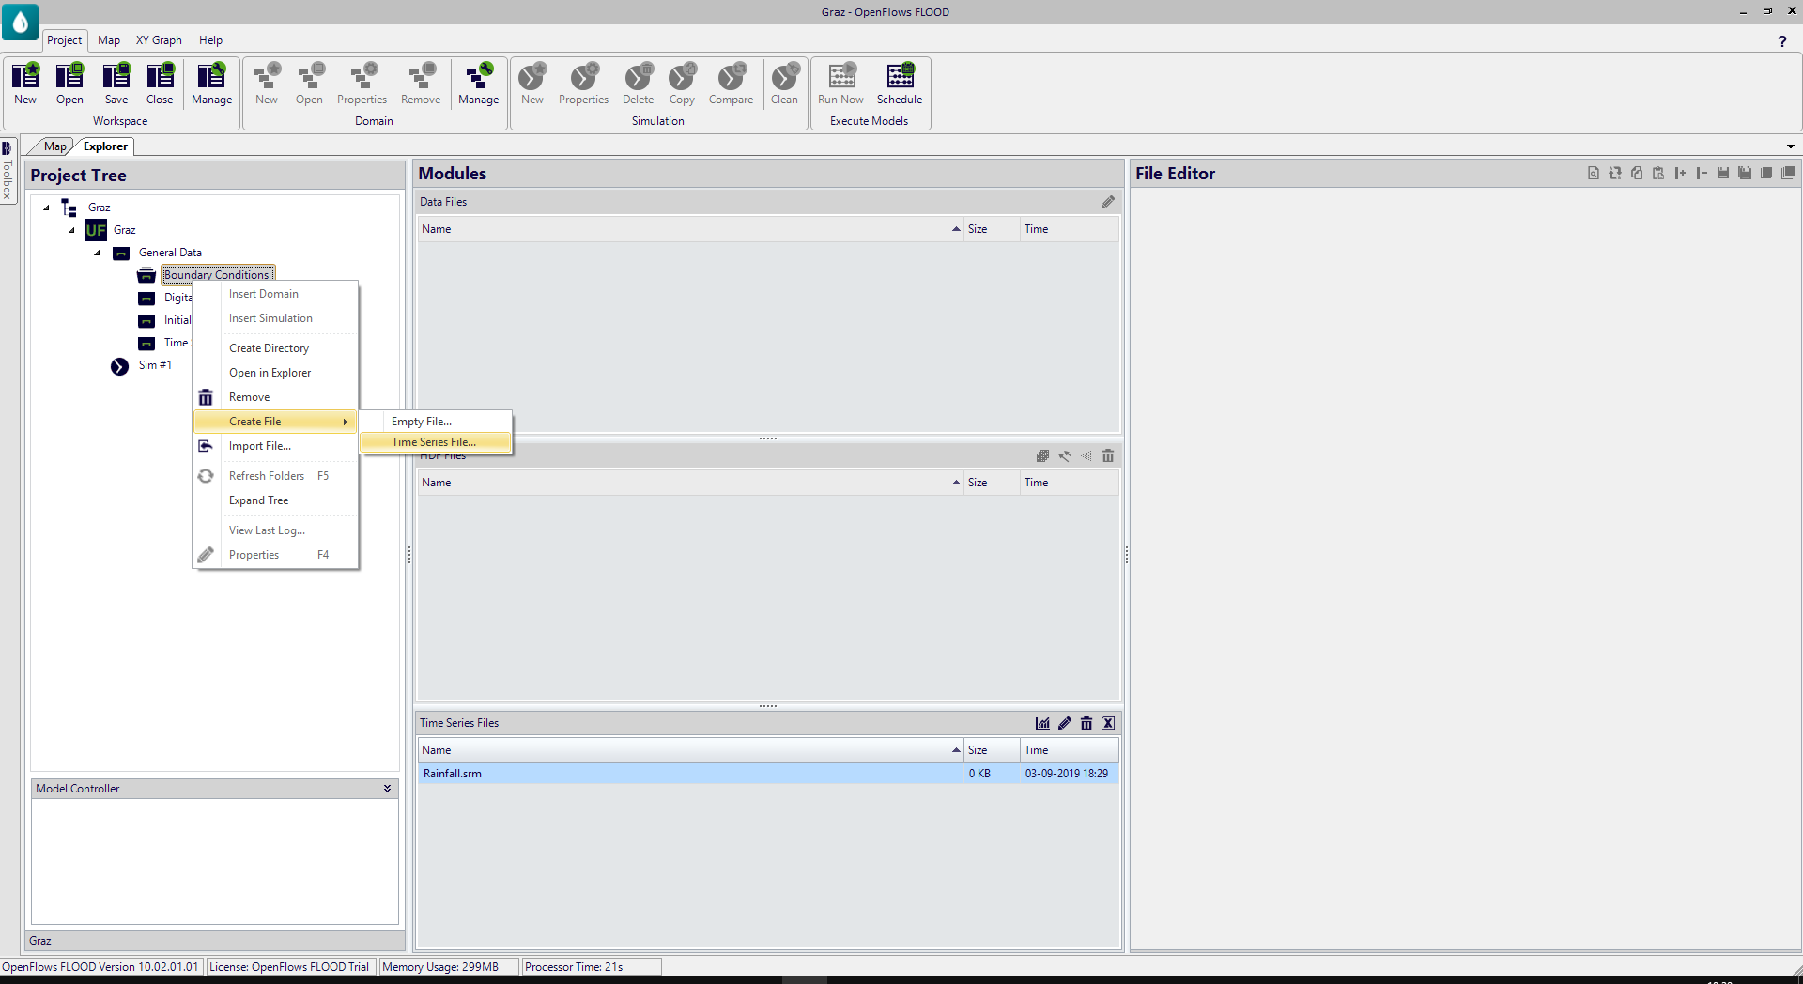The height and width of the screenshot is (984, 1803).
Task: Open the Map ribbon tab
Action: [109, 40]
